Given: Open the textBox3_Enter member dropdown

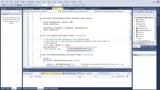Looking at the screenshot, I should click(114, 11).
